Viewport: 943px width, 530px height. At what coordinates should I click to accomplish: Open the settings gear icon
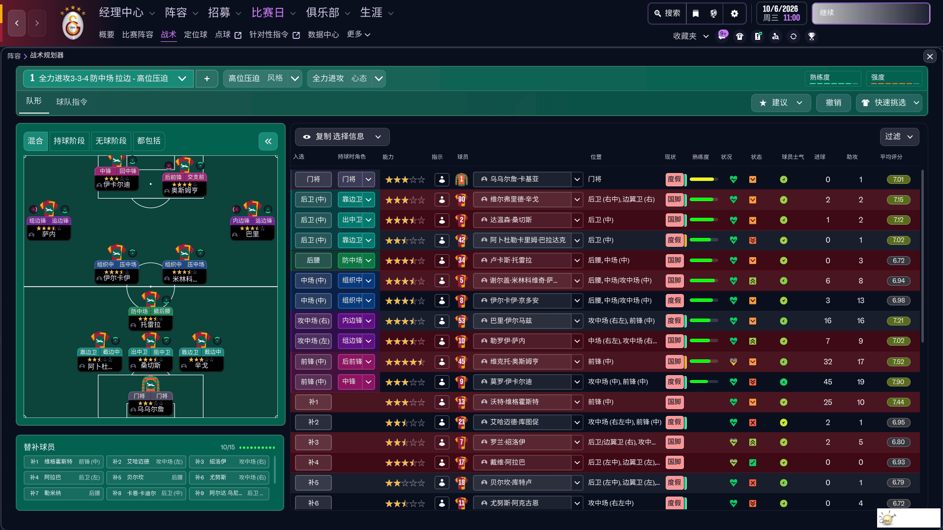point(734,13)
